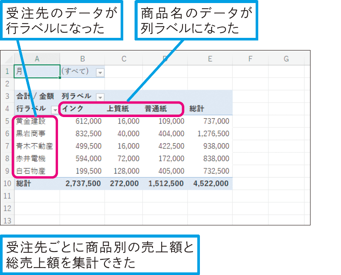Expand the 行ラベル filter dropdown

(55, 109)
